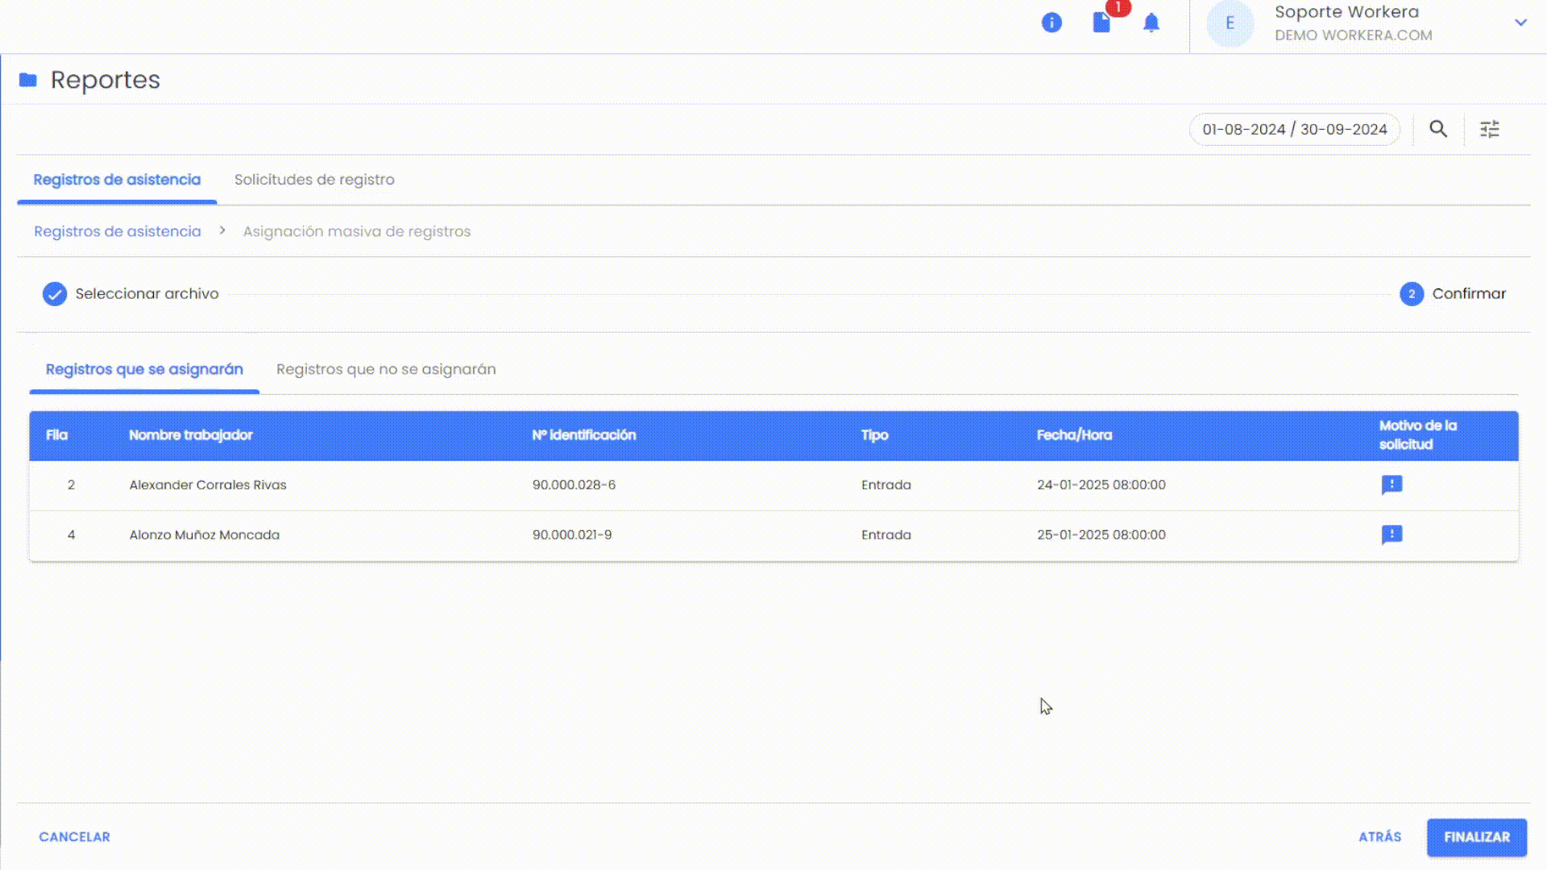The height and width of the screenshot is (870, 1547).
Task: Open the filter settings sliders icon
Action: coord(1489,129)
